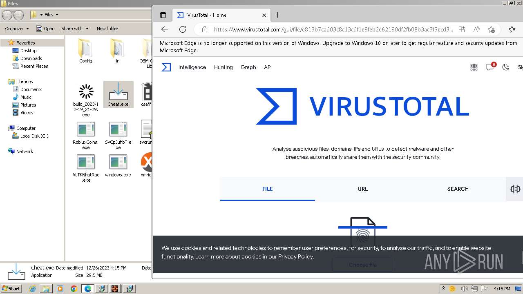Launch Internet Explorer from the taskbar

click(32, 289)
